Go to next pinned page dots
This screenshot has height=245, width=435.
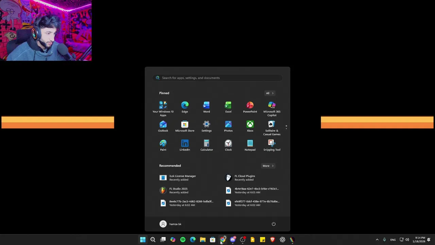click(x=286, y=129)
